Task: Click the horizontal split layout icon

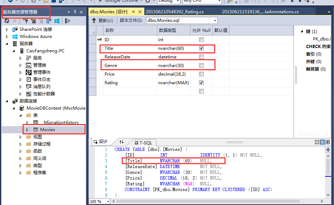Action: pos(322,142)
